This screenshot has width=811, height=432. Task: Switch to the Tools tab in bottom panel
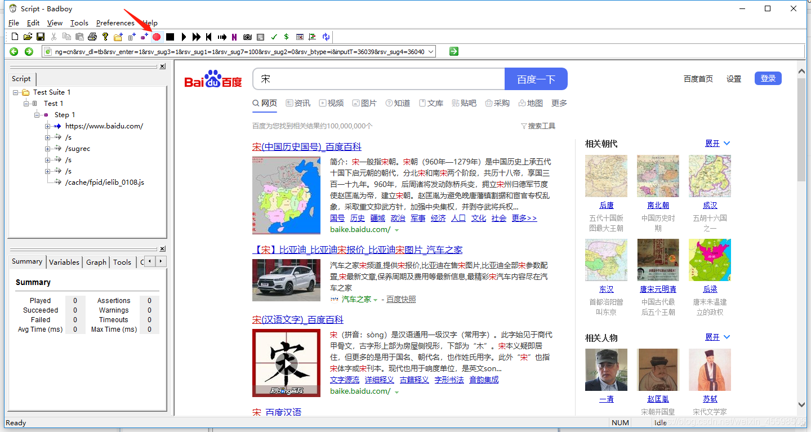coord(122,262)
